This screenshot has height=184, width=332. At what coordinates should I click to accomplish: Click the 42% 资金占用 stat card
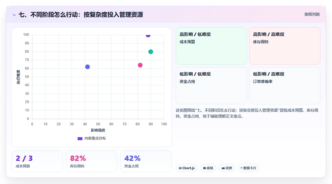(146, 161)
